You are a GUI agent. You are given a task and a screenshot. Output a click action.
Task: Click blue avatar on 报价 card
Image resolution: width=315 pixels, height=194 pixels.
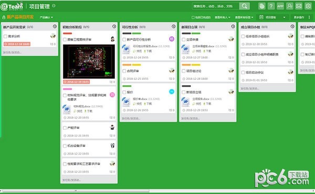point(172,92)
